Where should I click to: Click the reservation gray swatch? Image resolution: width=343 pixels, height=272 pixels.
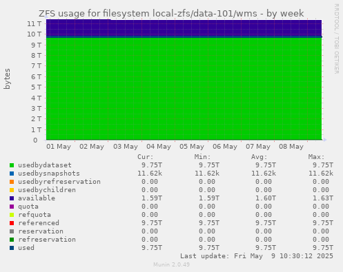(12, 231)
